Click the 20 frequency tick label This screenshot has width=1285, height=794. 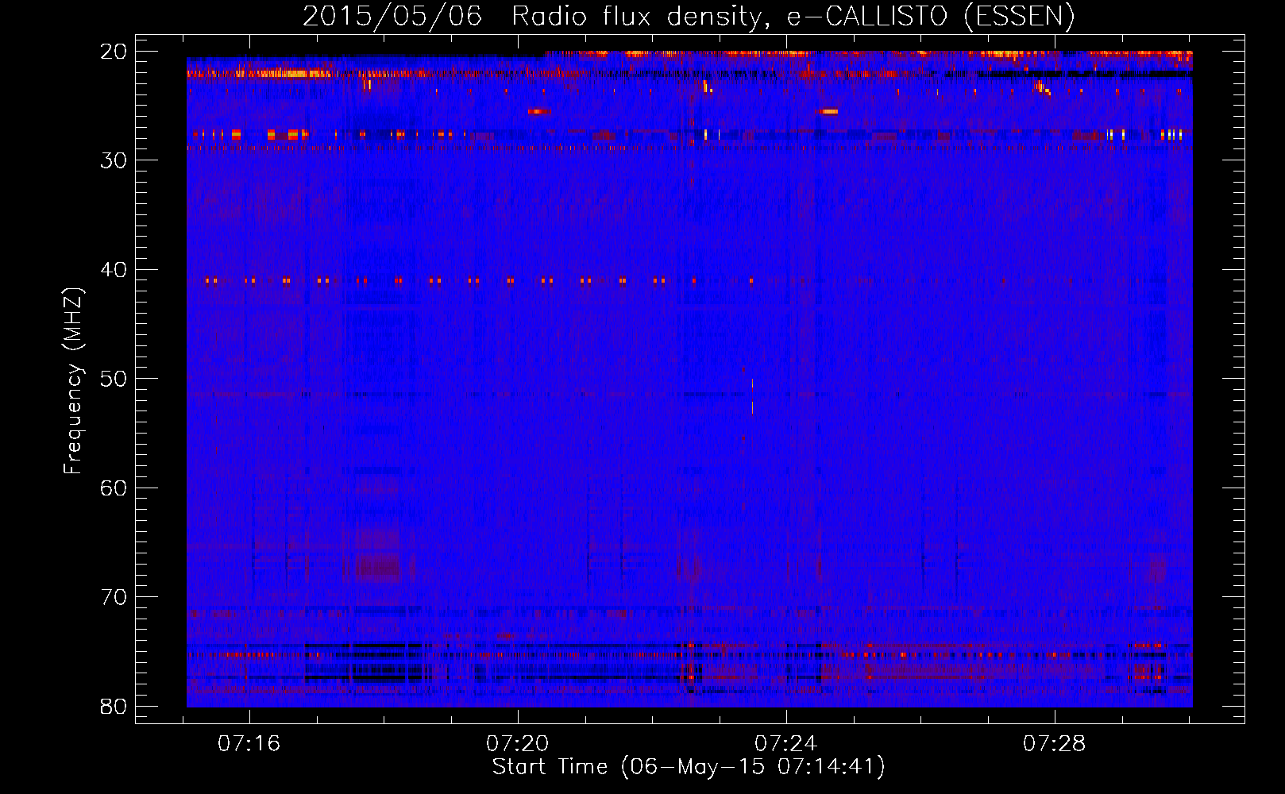(114, 52)
